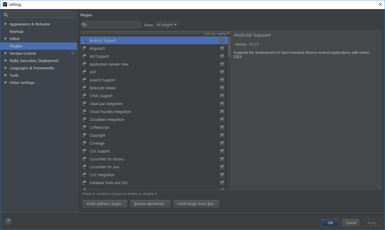Click the IntelliJ logo in the title bar

[x=5, y=4]
